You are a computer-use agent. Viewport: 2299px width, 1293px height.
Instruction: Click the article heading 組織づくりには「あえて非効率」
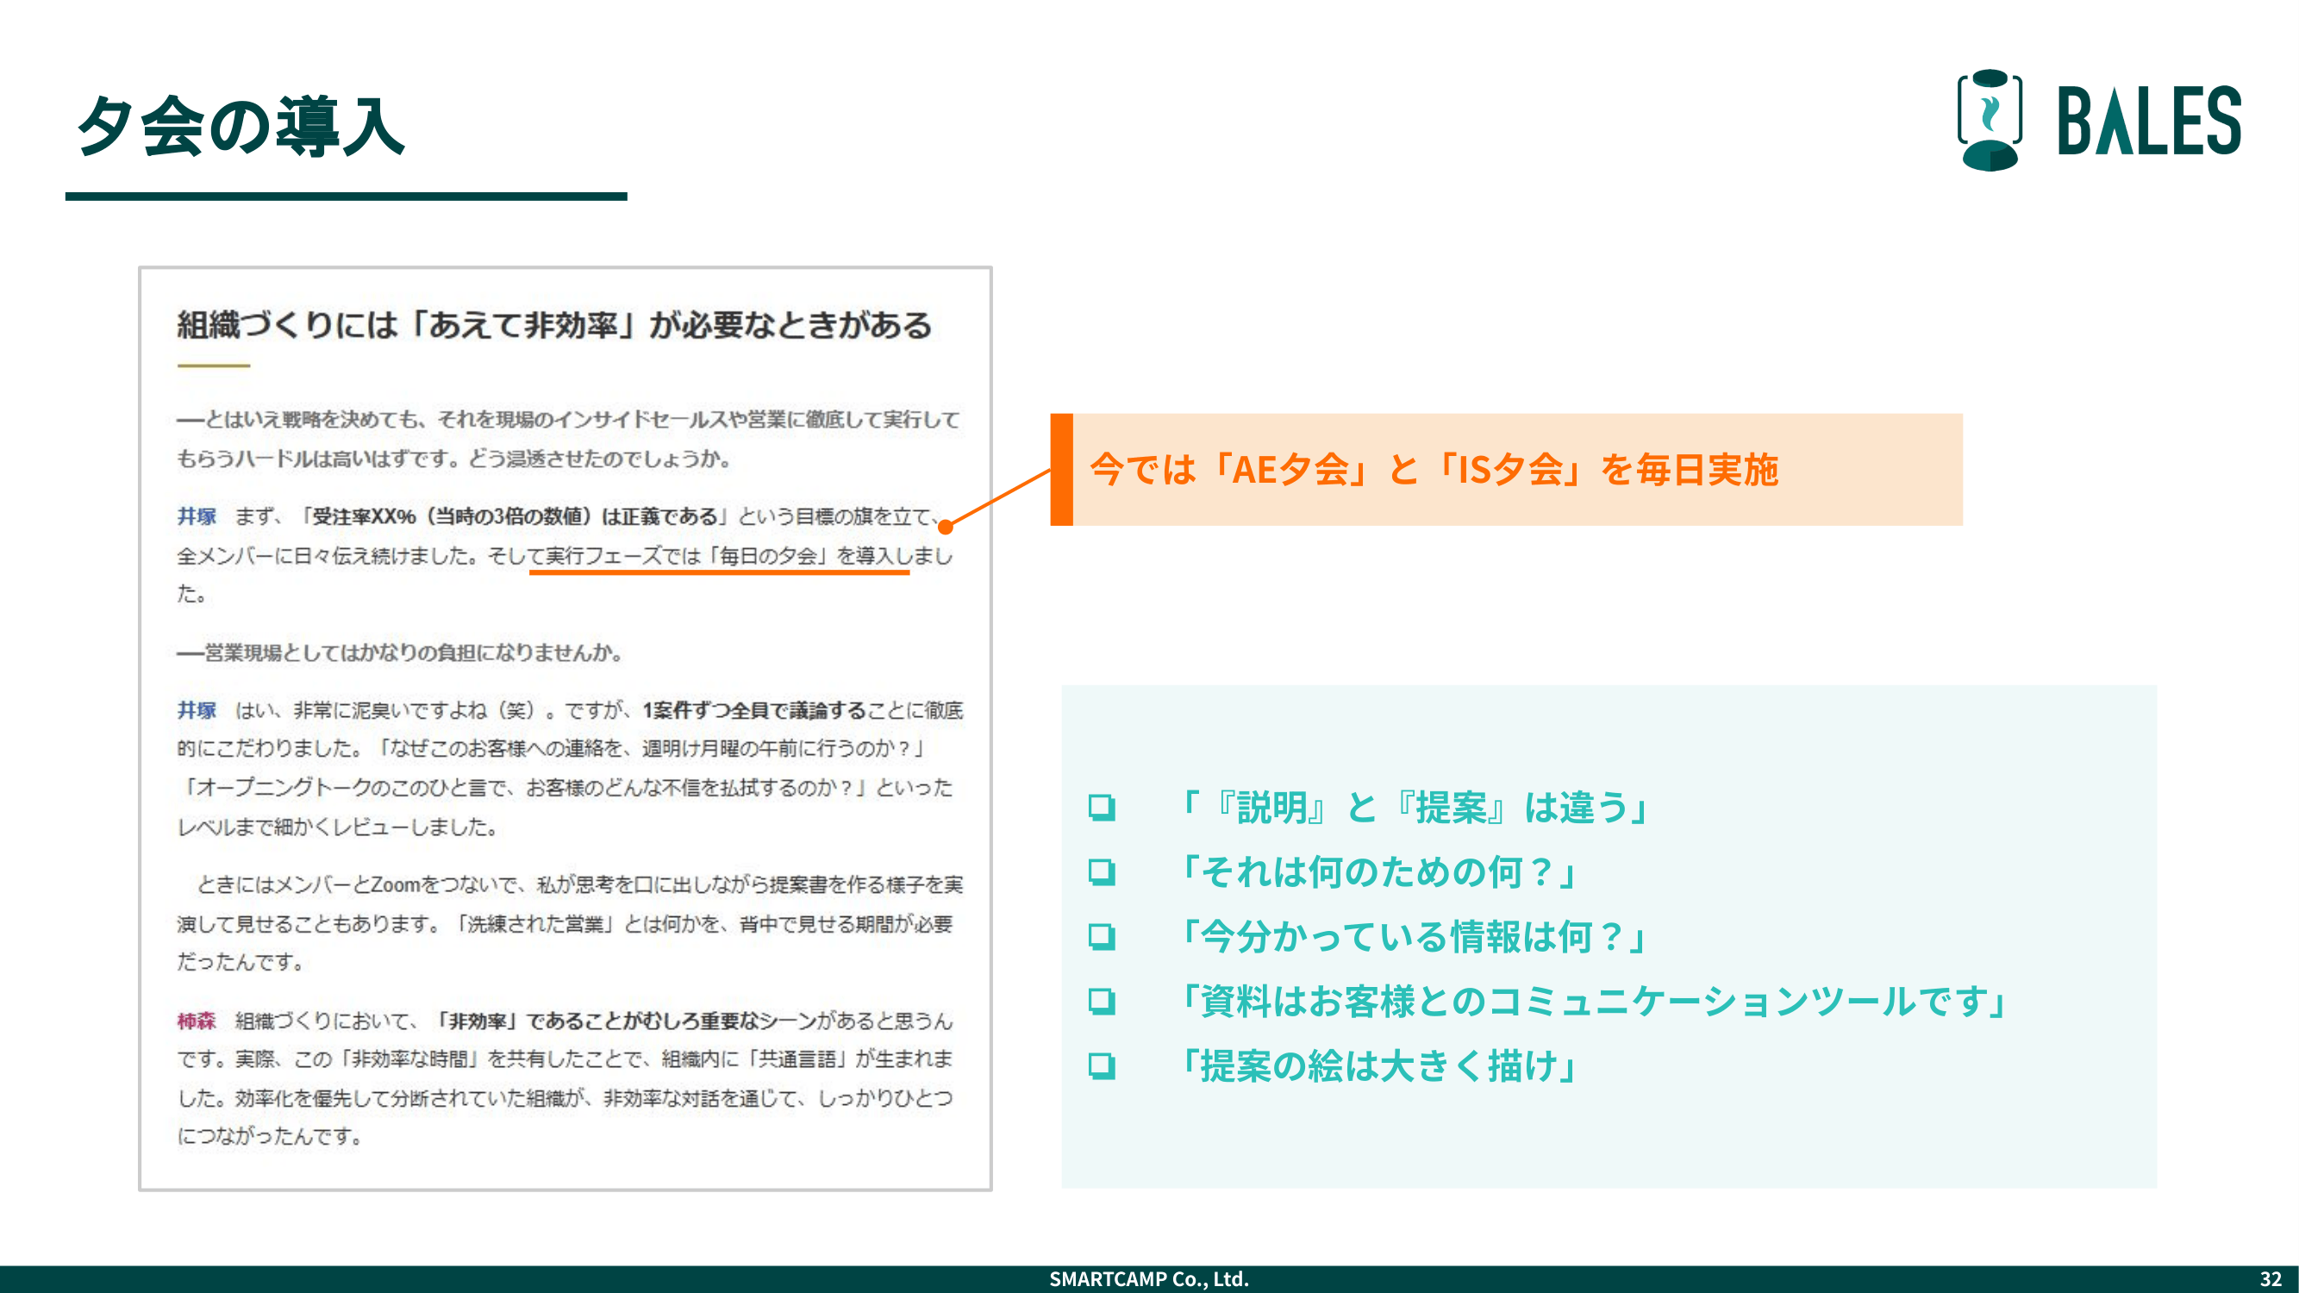(x=553, y=325)
